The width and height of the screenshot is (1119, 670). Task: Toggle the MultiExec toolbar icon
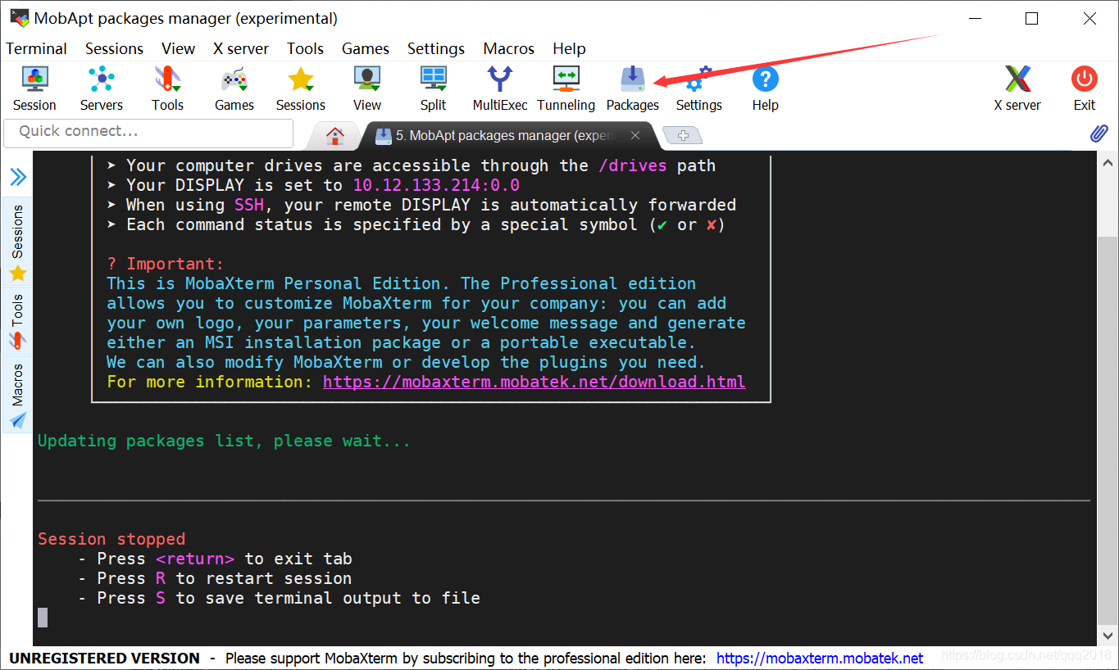tap(500, 88)
